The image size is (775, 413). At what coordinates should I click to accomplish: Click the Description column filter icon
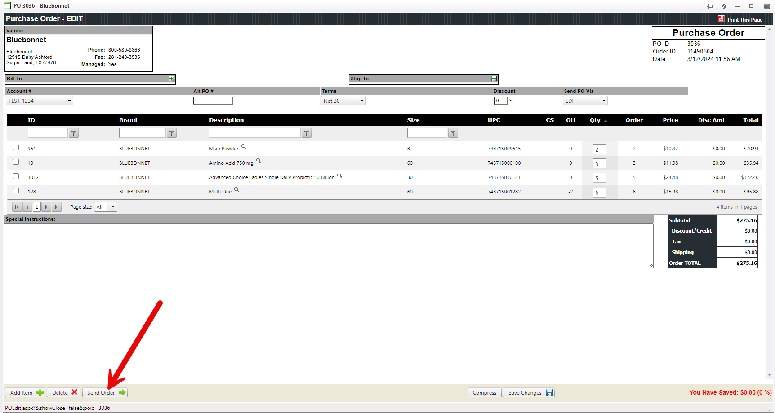pyautogui.click(x=307, y=133)
